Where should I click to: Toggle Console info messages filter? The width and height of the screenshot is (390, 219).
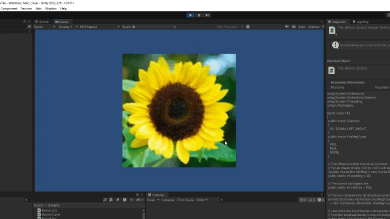coord(303,200)
